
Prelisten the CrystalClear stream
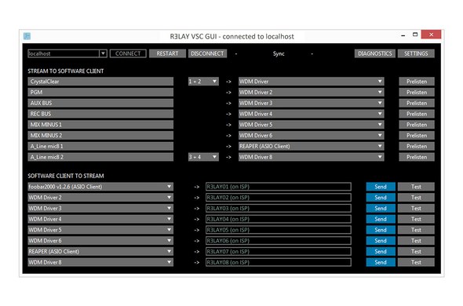point(417,82)
